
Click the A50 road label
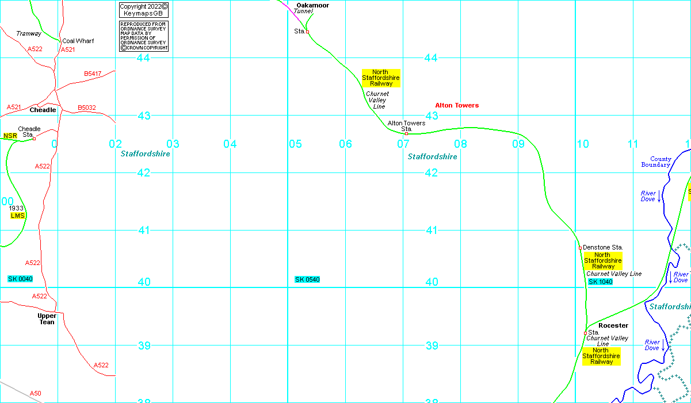(36, 393)
